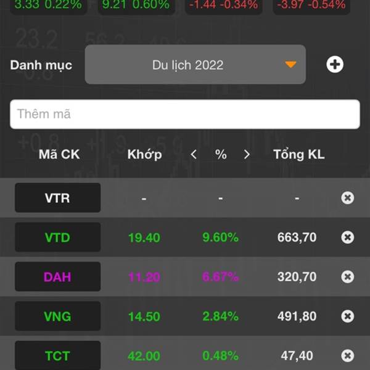Delete the TCT row with X icon
Image resolution: width=370 pixels, height=370 pixels.
(347, 356)
